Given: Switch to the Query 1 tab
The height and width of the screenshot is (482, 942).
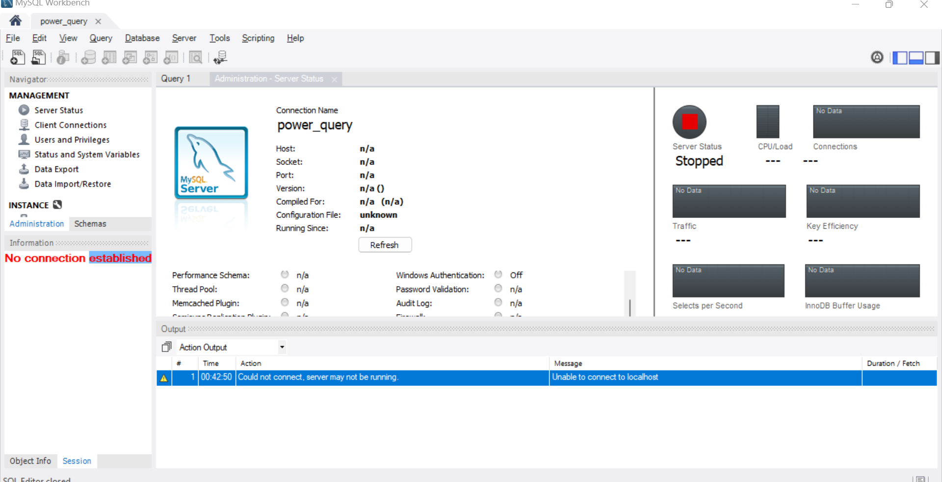Looking at the screenshot, I should coord(176,79).
